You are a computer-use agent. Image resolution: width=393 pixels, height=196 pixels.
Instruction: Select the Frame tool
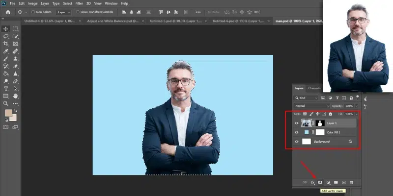pyautogui.click(x=15, y=44)
